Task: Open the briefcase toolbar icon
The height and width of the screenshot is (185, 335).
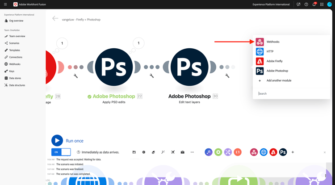Action: point(182,152)
